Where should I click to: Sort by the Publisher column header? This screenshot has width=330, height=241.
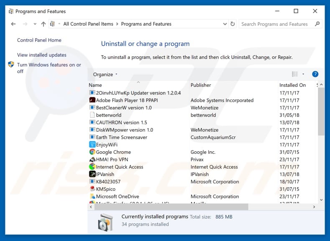pyautogui.click(x=201, y=85)
